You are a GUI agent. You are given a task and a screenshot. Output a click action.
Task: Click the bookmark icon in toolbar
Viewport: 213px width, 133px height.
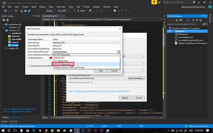click(x=115, y=11)
